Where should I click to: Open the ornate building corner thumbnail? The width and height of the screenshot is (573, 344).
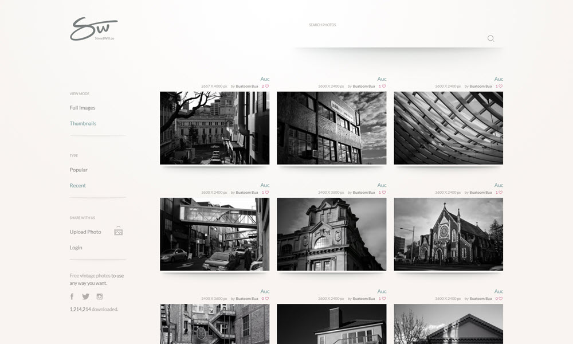[x=331, y=234]
